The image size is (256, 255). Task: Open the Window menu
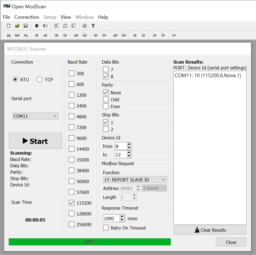click(85, 17)
